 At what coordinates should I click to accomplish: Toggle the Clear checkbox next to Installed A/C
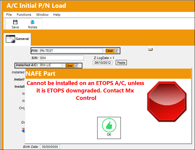pyautogui.click(x=76, y=66)
